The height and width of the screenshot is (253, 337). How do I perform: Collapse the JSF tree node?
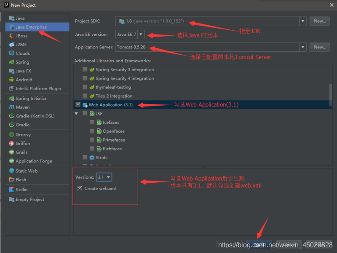(76, 113)
